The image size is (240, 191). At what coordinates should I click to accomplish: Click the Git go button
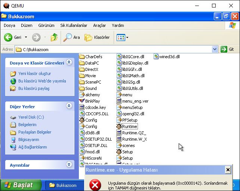227,49
